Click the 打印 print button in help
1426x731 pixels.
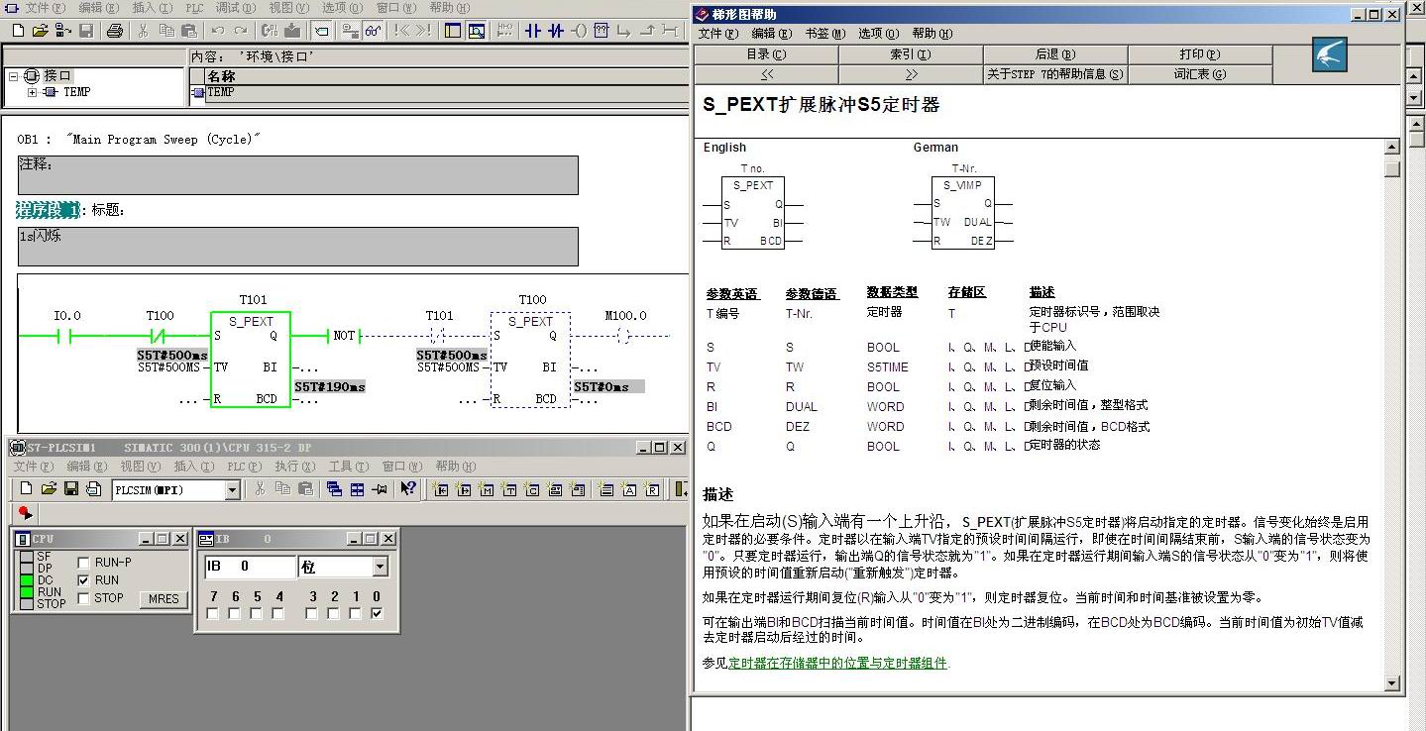[x=1200, y=54]
